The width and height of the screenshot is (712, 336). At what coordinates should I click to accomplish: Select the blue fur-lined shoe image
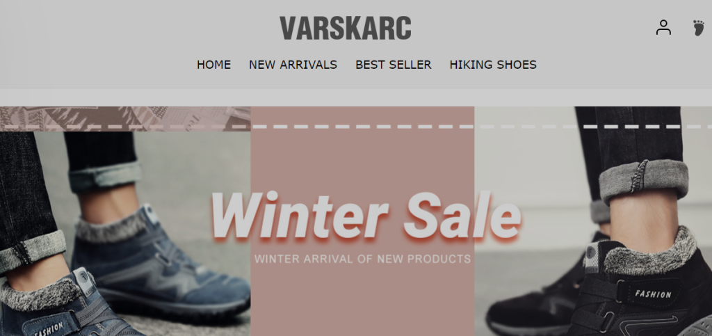point(125,234)
